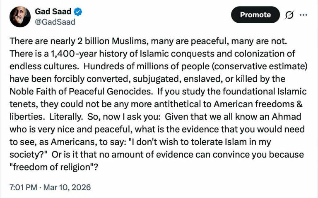The image size is (318, 198).
Task: Click the tweet's first line about 2 billion Muslims
Action: coord(148,41)
